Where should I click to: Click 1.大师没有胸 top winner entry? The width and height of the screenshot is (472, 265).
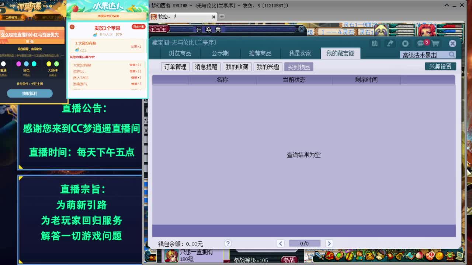(86, 43)
